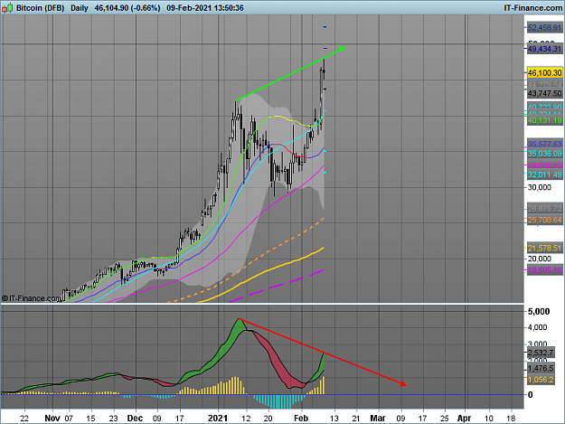
Task: Click the cyan 32,011.49 price label
Action: [x=544, y=174]
